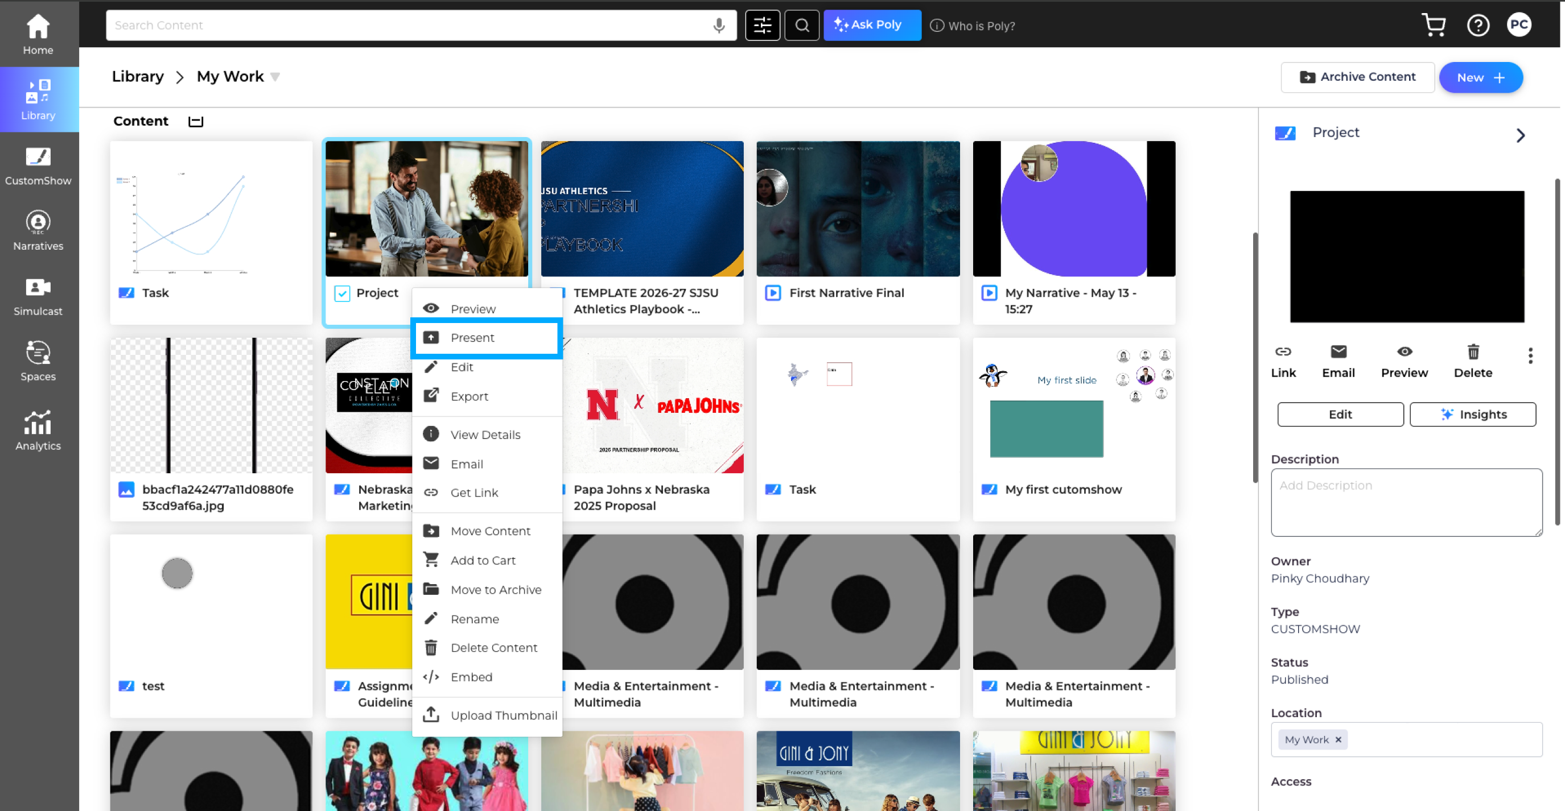Image resolution: width=1565 pixels, height=811 pixels.
Task: Open the PC user profile avatar
Action: pyautogui.click(x=1518, y=25)
